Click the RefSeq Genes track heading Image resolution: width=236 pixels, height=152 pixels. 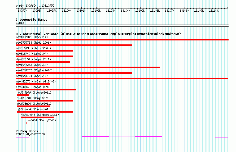pos(27,131)
